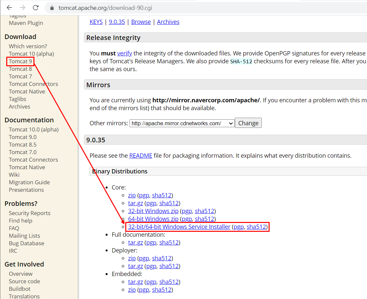Open Tomcat Native under Download
The image size is (367, 299).
(x=27, y=91)
